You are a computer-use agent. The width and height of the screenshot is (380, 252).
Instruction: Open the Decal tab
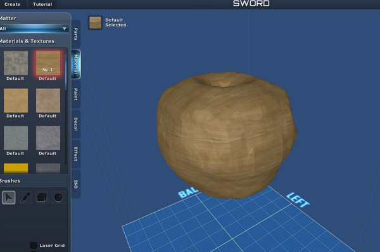(x=76, y=124)
